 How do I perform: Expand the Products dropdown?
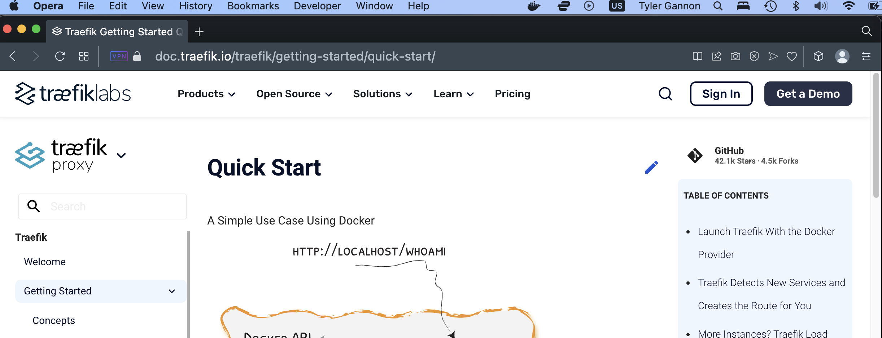pos(206,94)
